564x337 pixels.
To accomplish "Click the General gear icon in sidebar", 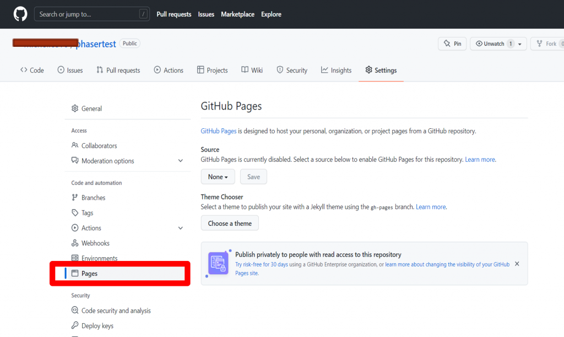I will pos(75,108).
